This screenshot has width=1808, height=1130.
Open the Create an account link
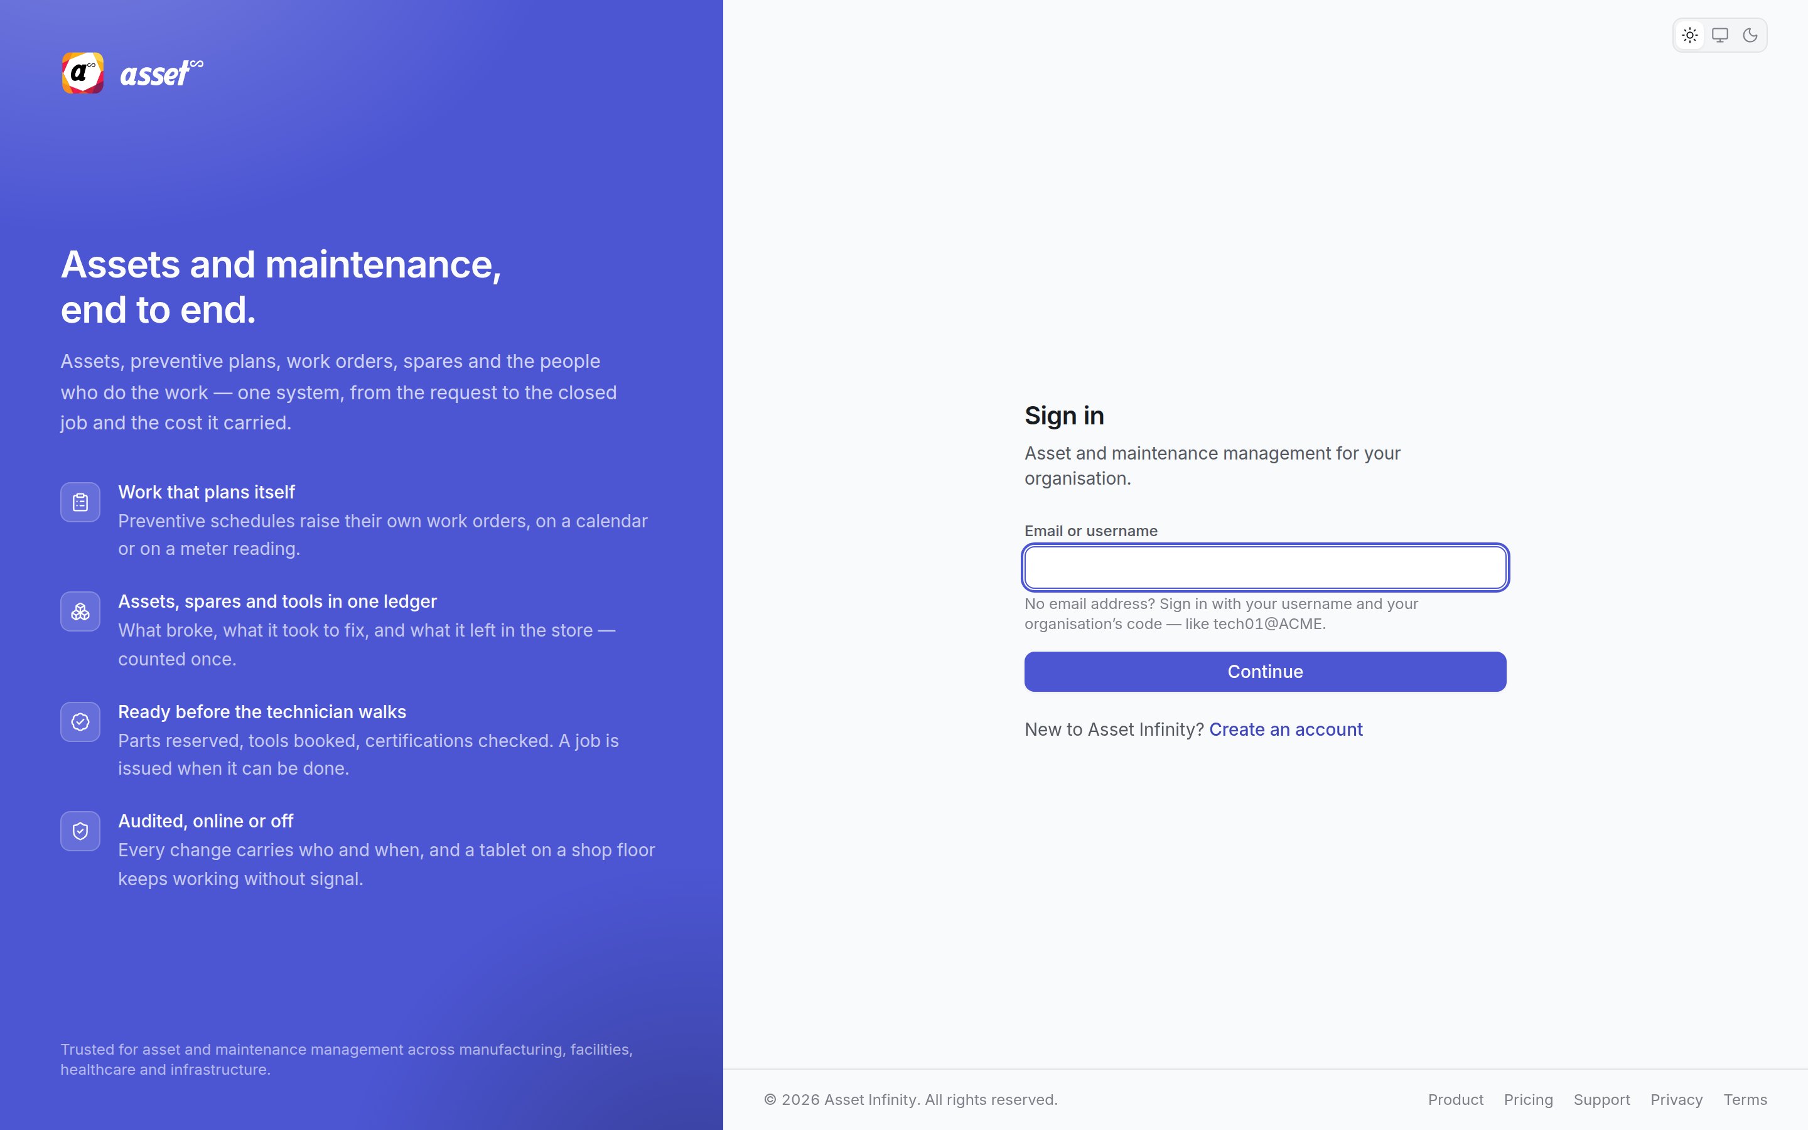pos(1286,729)
